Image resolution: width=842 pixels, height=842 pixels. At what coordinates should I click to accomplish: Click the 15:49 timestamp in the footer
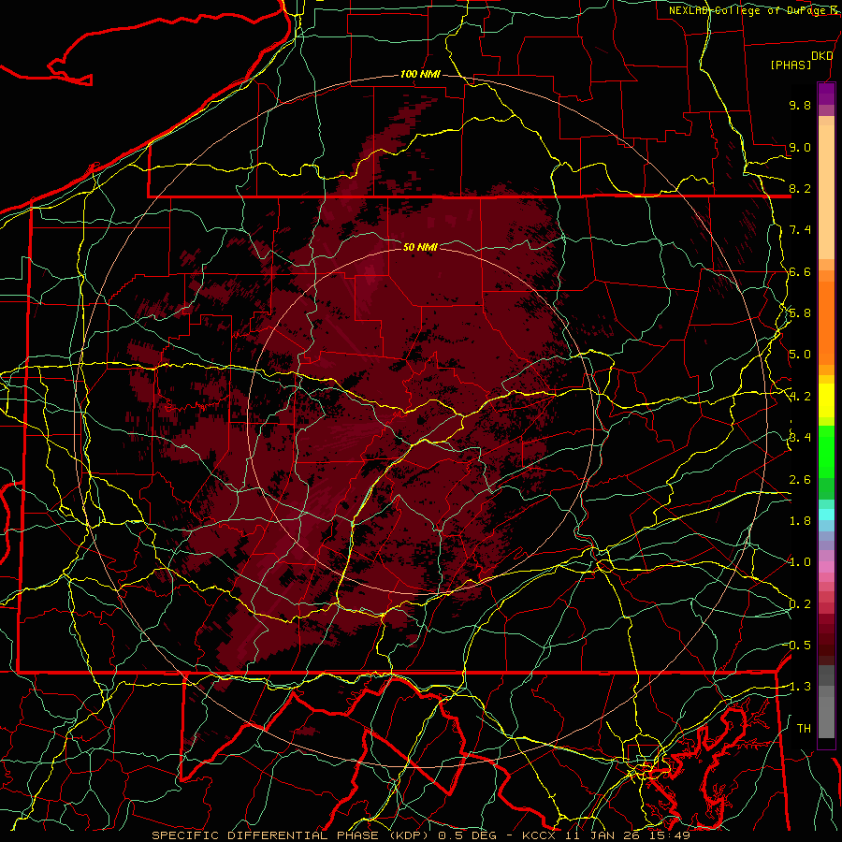coord(669,835)
